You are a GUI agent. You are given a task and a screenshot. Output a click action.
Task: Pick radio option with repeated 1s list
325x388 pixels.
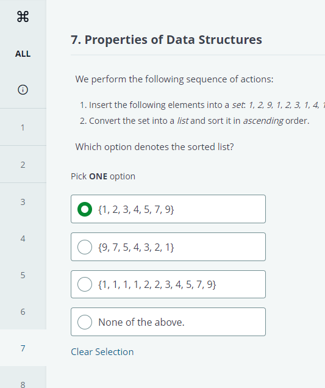(85, 284)
